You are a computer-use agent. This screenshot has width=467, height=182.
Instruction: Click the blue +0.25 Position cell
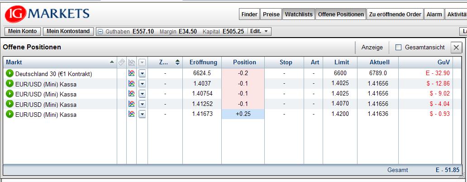coord(243,115)
